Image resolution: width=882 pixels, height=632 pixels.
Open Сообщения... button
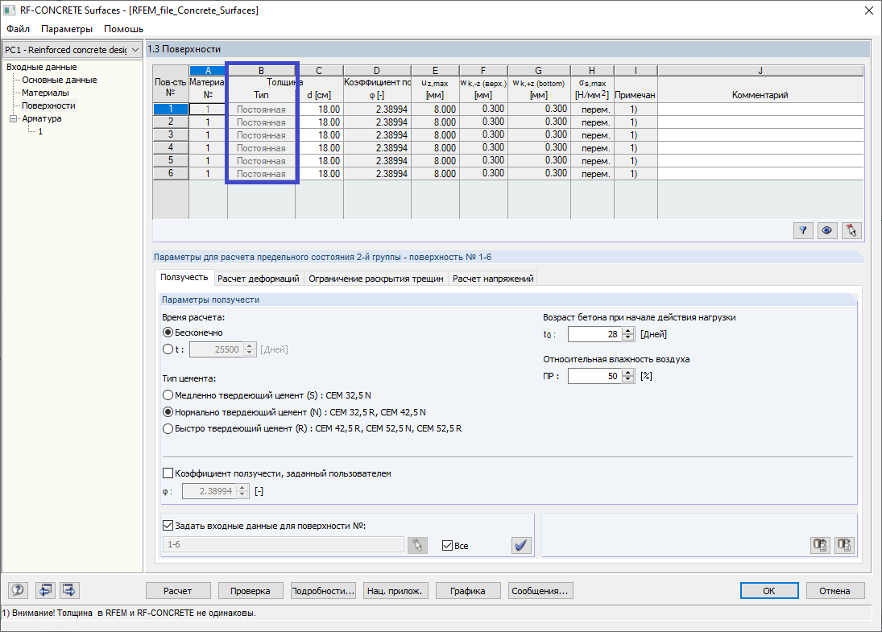click(x=540, y=591)
